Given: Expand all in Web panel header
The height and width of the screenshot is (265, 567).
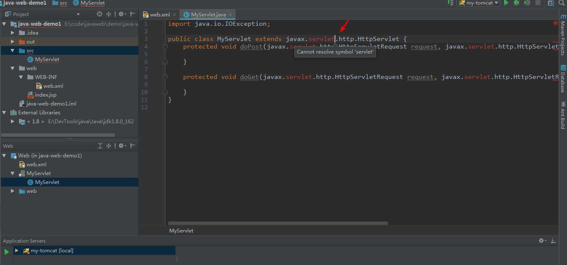Looking at the screenshot, I should click(100, 146).
